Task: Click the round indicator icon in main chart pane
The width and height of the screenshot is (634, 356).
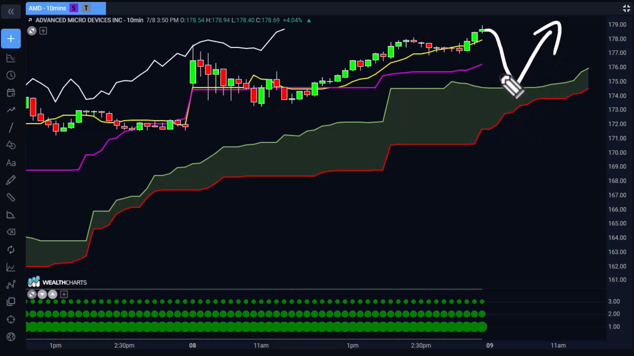Action: click(x=32, y=31)
